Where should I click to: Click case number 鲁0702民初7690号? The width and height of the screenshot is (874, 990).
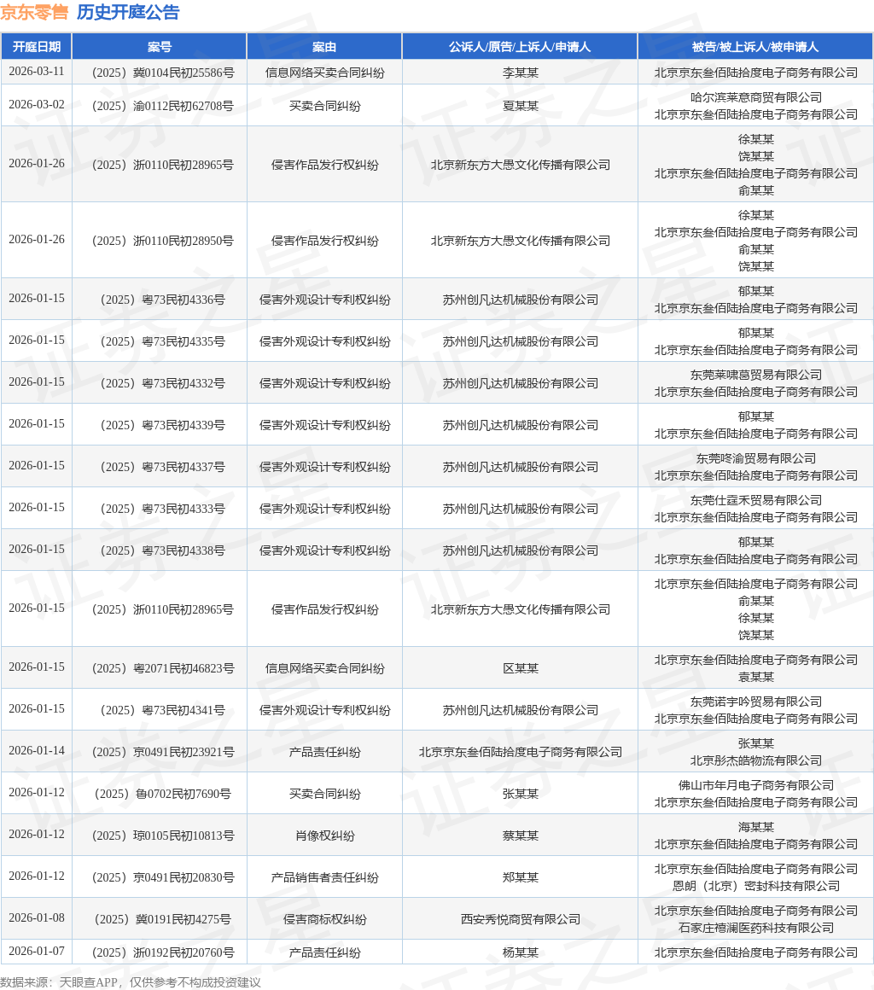pos(163,794)
